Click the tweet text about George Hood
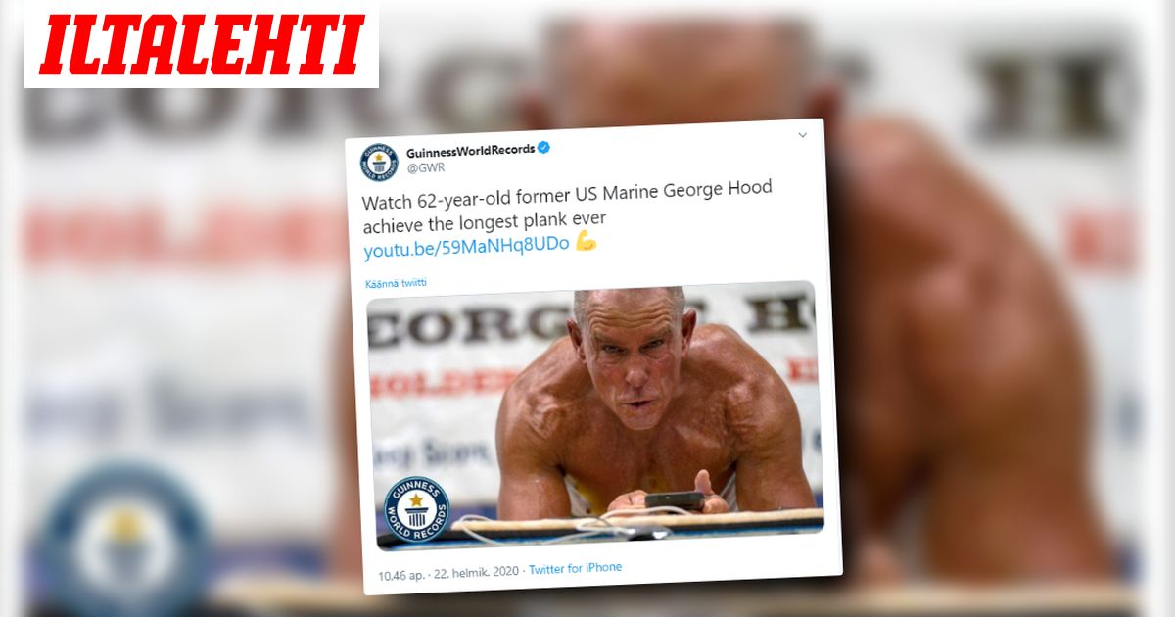The height and width of the screenshot is (617, 1175). point(567,203)
